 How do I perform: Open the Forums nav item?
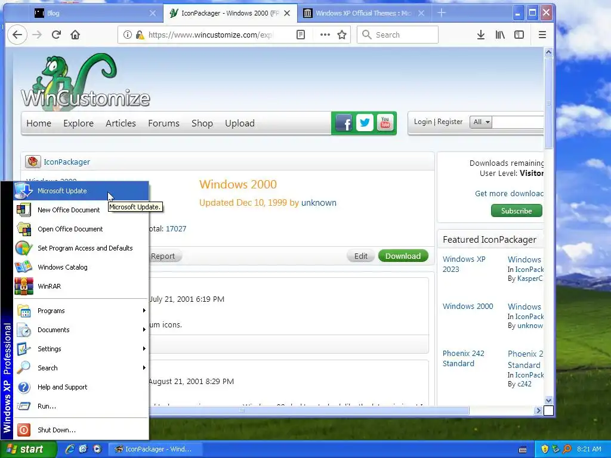(x=163, y=123)
